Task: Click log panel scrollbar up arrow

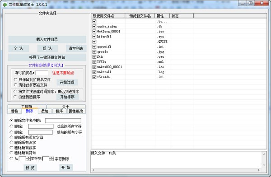Action: [264, 154]
